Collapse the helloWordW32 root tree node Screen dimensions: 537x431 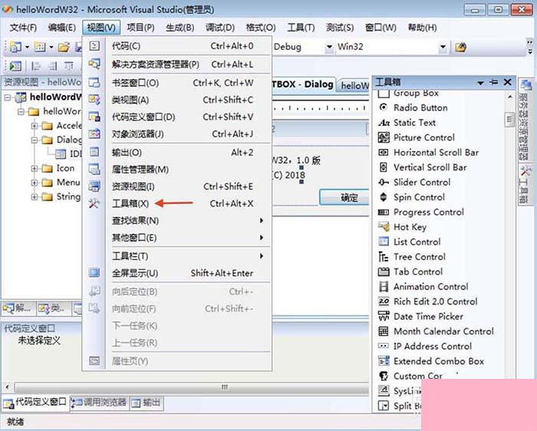click(x=8, y=97)
